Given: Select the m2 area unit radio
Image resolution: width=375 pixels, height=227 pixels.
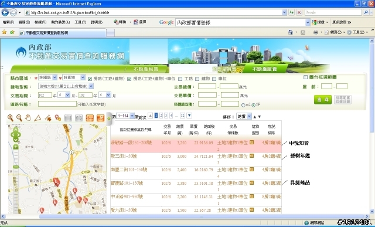Looking at the screenshot, I should [243, 105].
